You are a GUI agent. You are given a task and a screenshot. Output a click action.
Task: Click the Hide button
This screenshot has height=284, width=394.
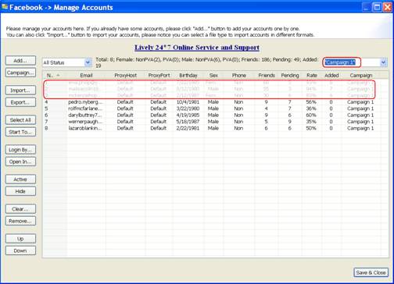coord(20,191)
